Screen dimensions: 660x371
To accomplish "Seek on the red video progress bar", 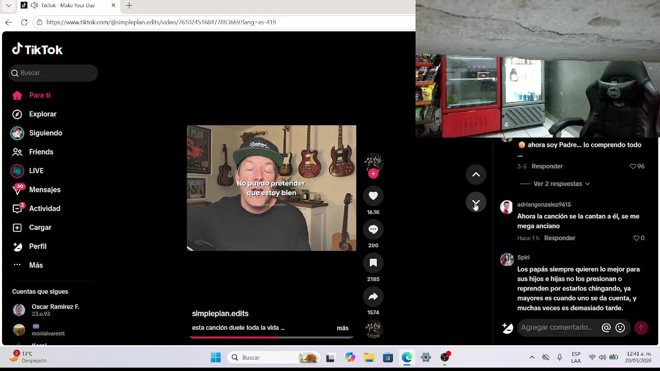I will pos(271,337).
